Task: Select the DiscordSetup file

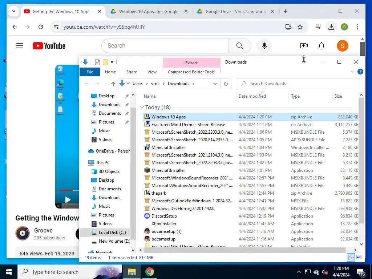Action: (164, 216)
